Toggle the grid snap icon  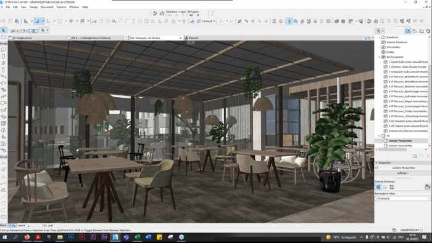coord(71,21)
